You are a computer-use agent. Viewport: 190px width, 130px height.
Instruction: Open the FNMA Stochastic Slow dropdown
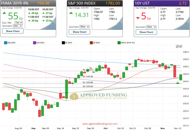[x=18, y=26]
